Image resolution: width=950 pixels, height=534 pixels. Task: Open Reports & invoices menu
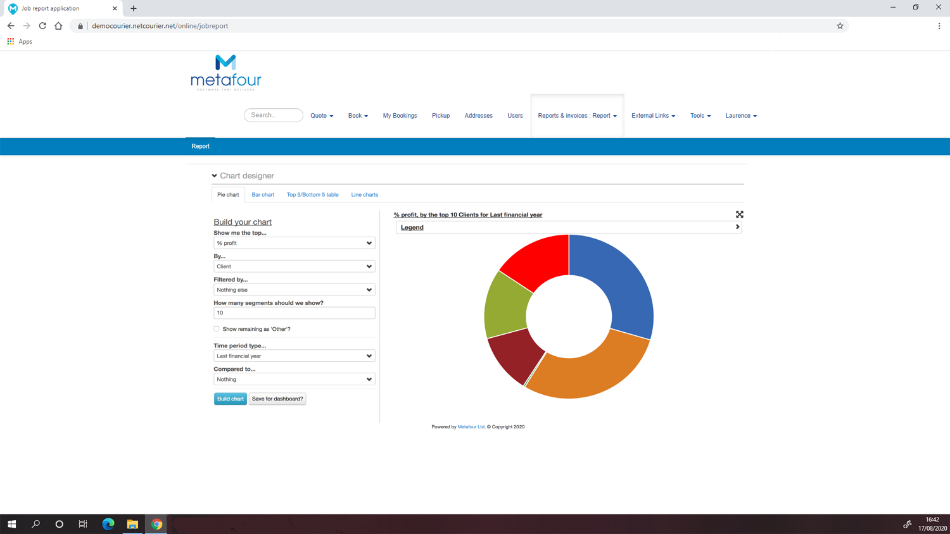[577, 116]
